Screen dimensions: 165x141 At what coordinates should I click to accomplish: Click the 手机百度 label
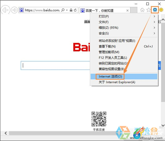99,130
